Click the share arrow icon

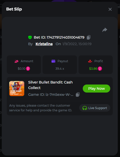click(105, 30)
